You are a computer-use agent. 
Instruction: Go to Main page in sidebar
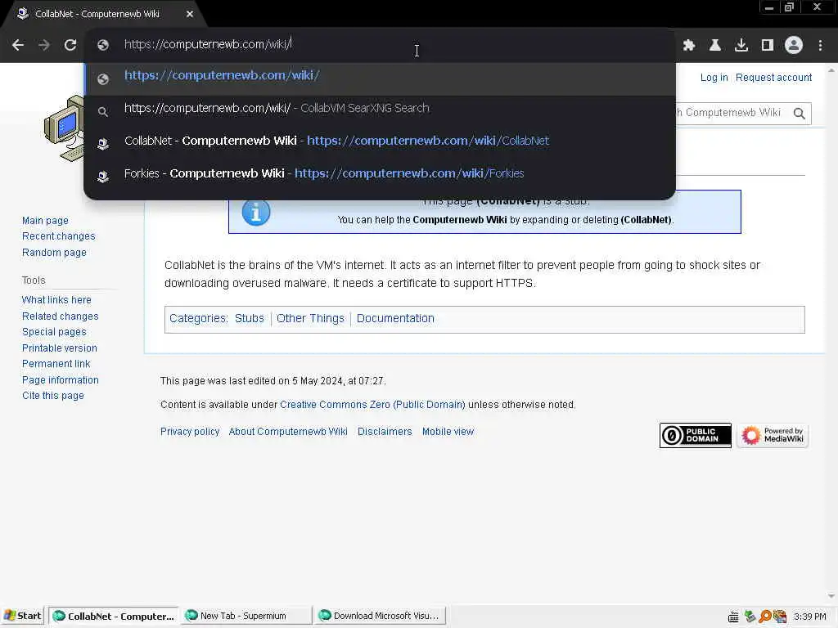(45, 221)
